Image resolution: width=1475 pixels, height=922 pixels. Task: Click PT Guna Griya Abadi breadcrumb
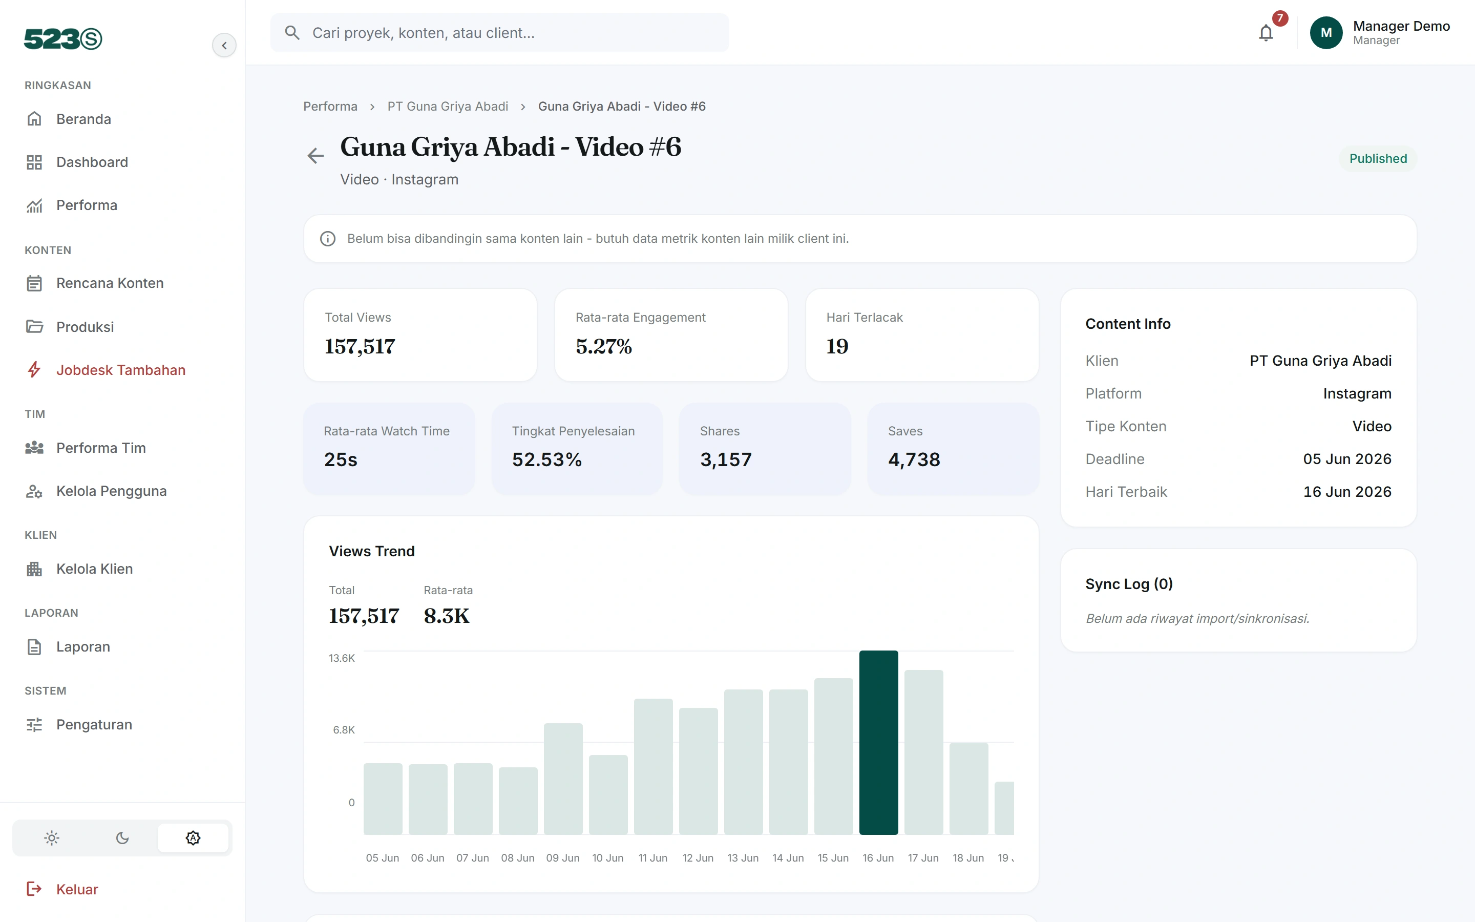pos(448,107)
